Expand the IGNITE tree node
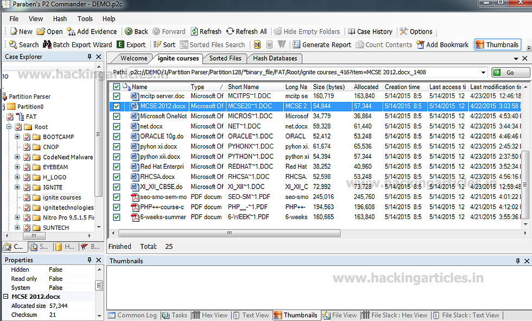 17,187
